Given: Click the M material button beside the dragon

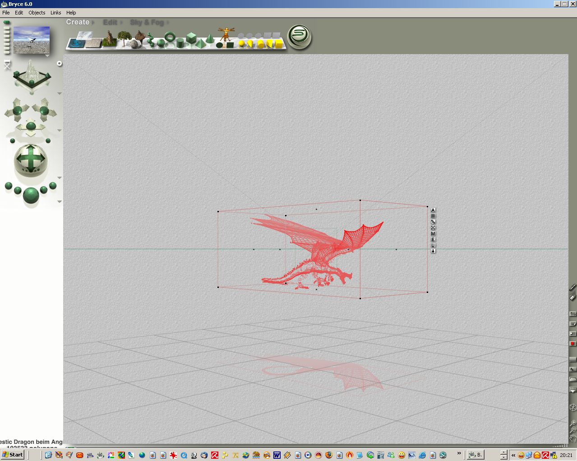Looking at the screenshot, I should 433,233.
